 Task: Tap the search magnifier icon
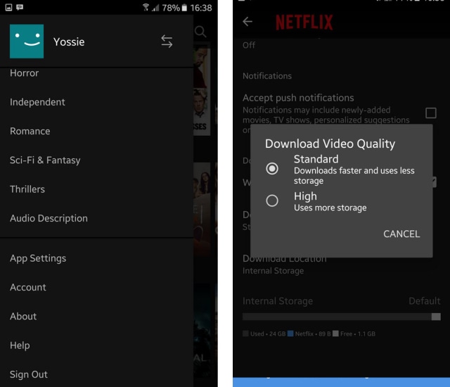200,32
